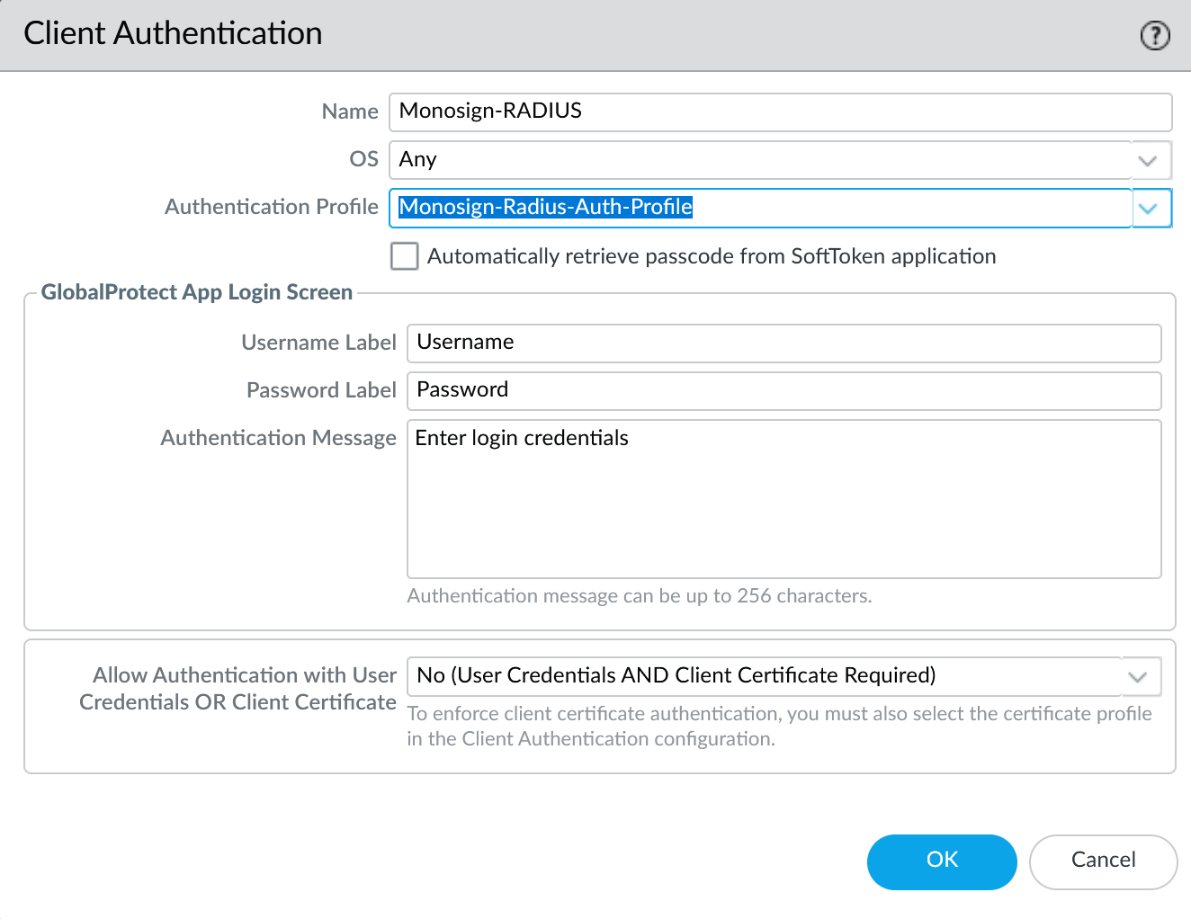
Task: Click the certificate profile enforcement note
Action: [779, 726]
